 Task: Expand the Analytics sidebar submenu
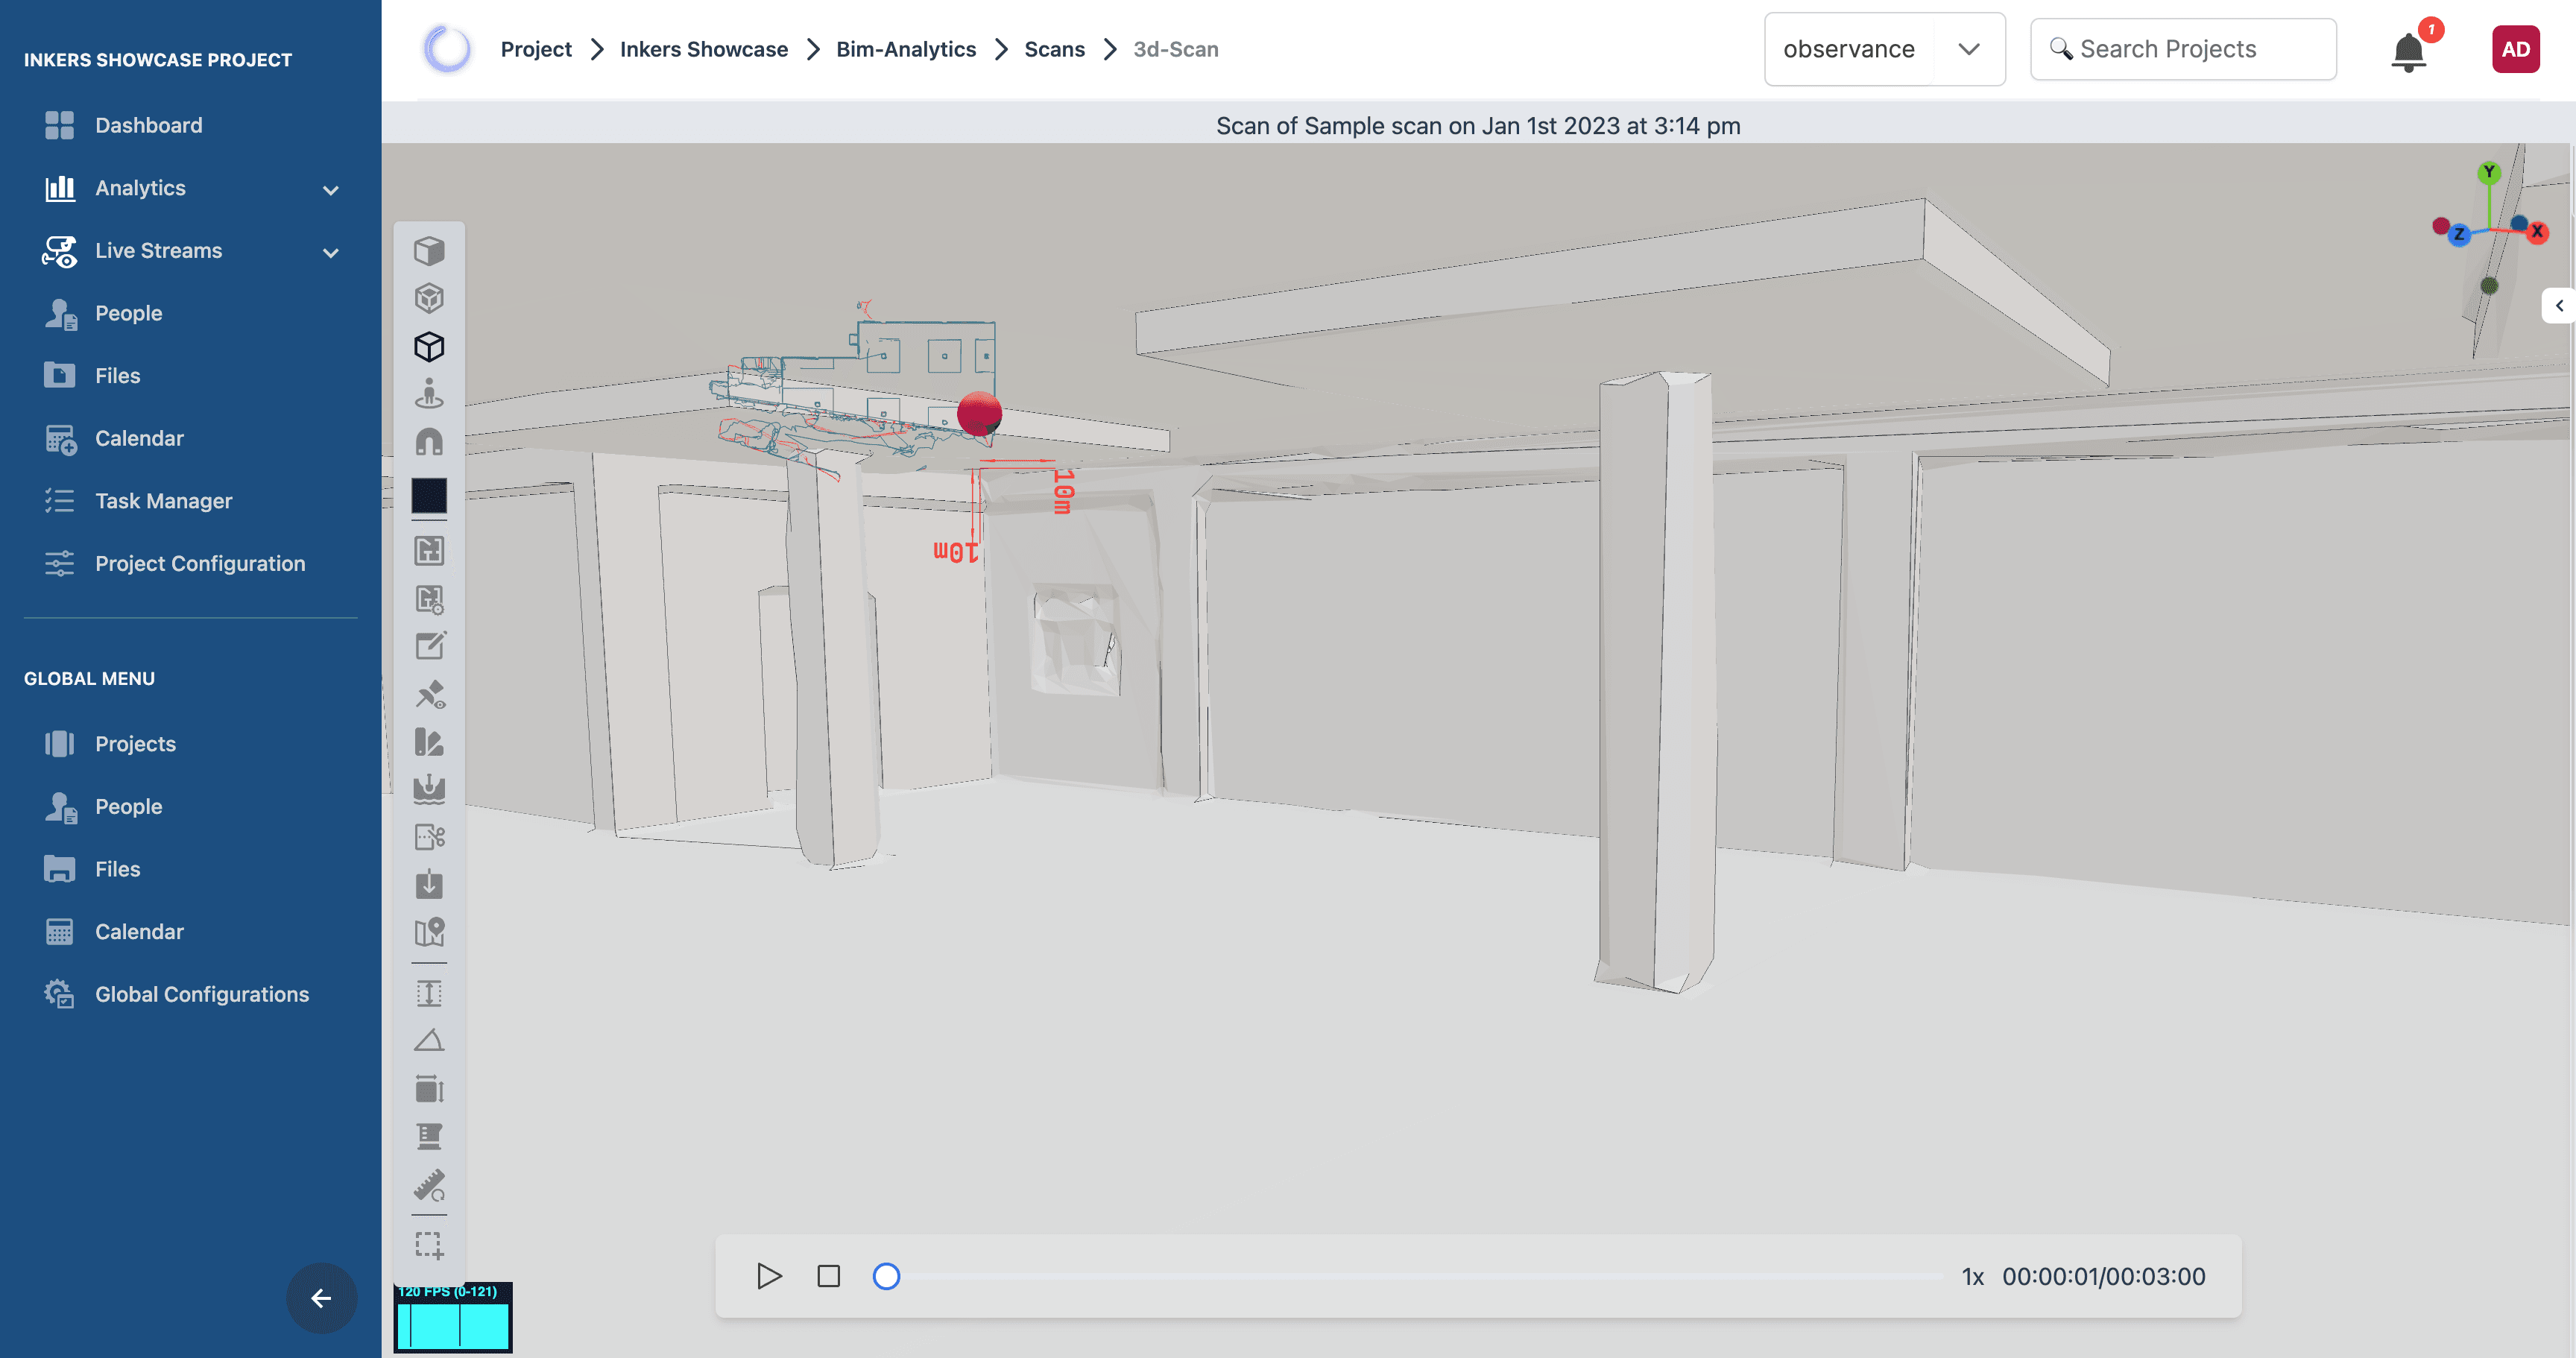coord(331,189)
